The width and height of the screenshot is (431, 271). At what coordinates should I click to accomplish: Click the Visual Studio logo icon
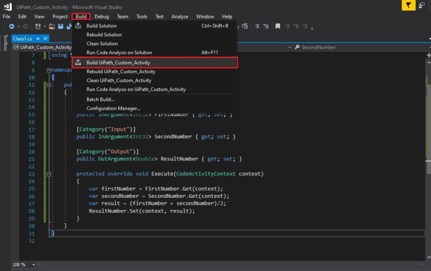[8, 7]
